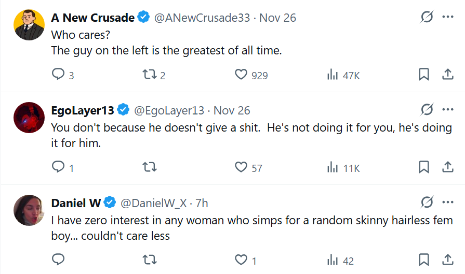This screenshot has height=274, width=465.
Task: Open more options for A New Crusade tweet
Action: [x=448, y=17]
